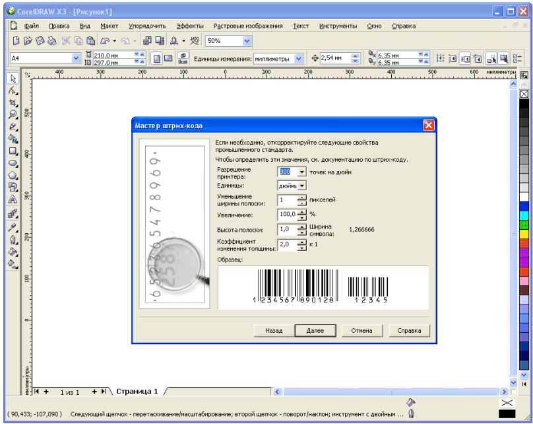Click the Copy icon
This screenshot has height=424, width=533.
click(78, 41)
